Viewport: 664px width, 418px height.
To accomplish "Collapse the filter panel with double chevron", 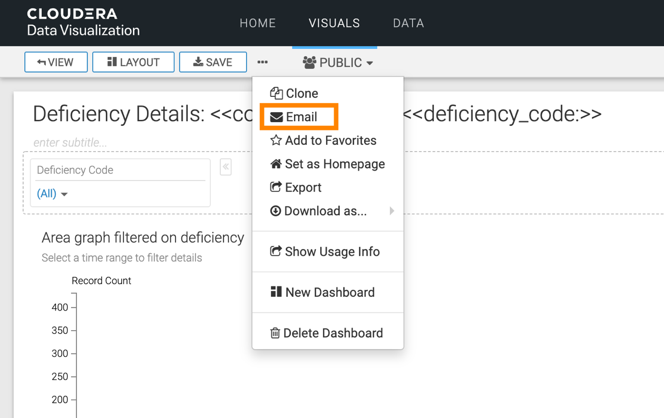I will (226, 167).
